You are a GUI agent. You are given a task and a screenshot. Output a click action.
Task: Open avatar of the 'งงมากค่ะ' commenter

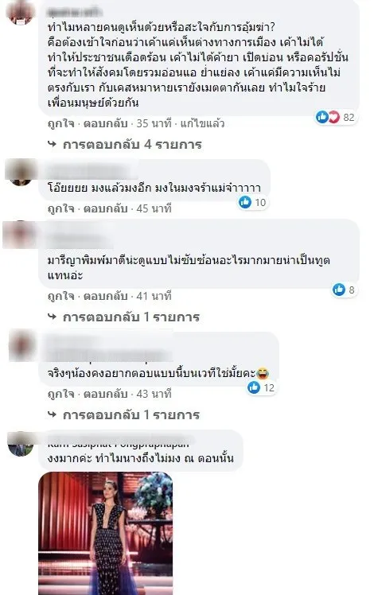[21, 444]
